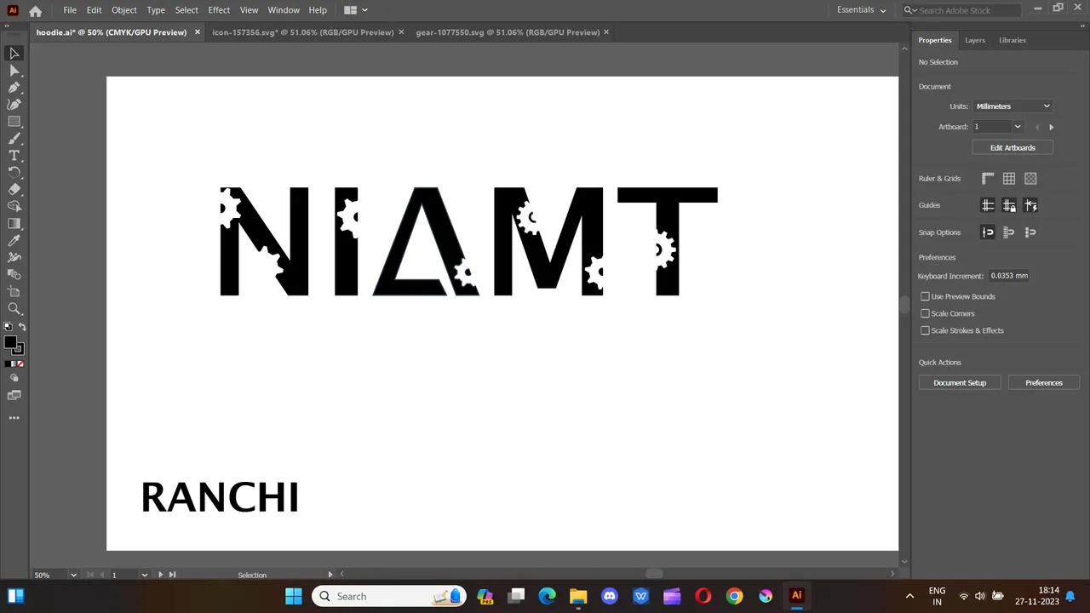1090x613 pixels.
Task: Go to last artboard in status bar
Action: 172,575
